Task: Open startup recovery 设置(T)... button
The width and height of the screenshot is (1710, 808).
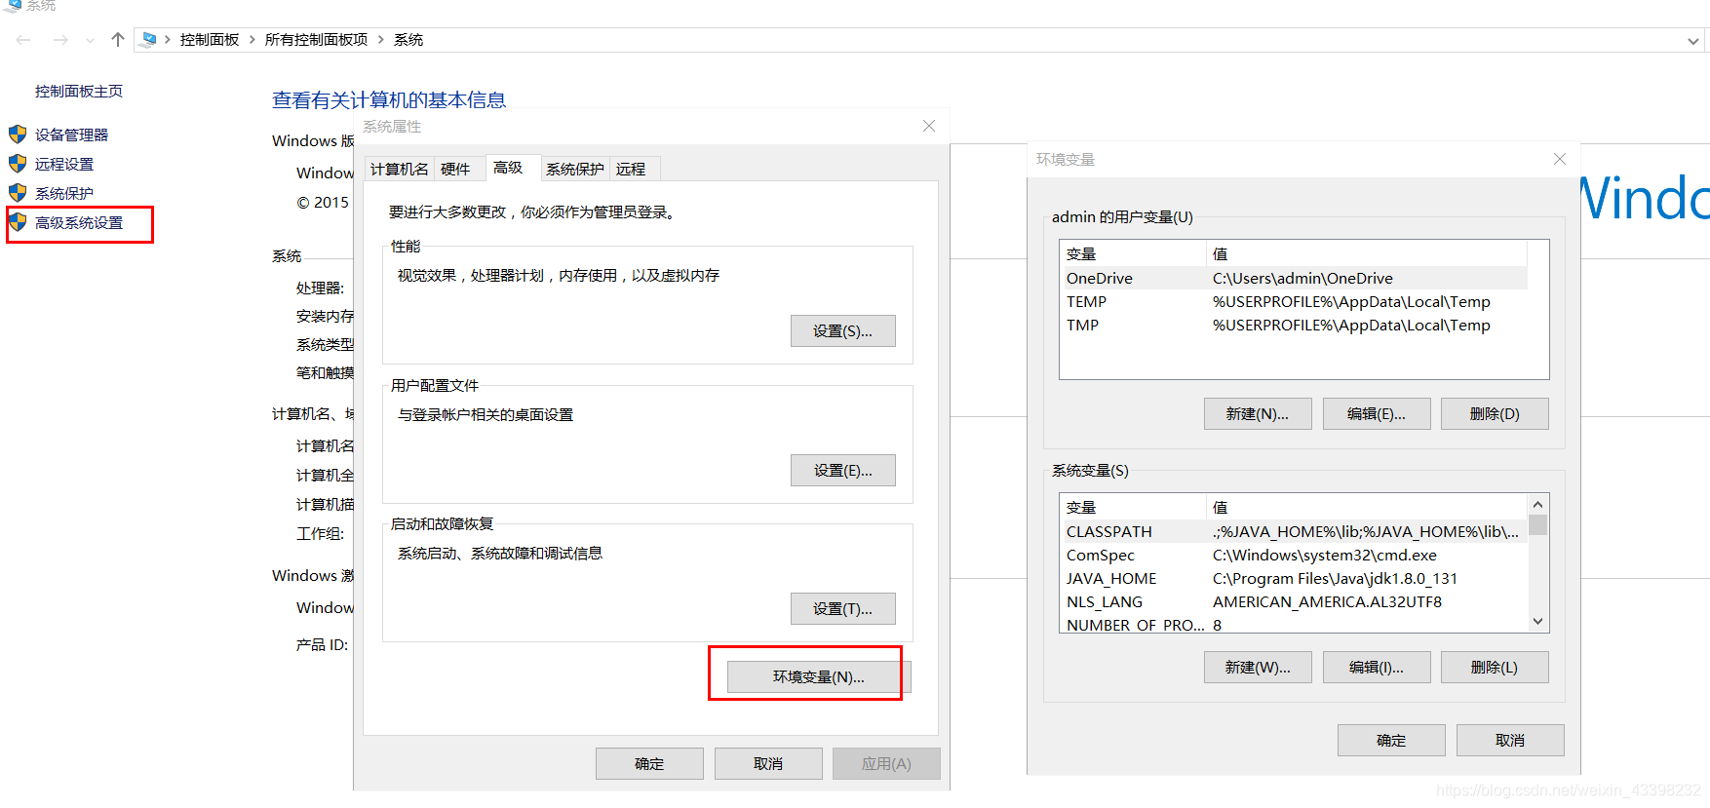Action: coord(843,609)
